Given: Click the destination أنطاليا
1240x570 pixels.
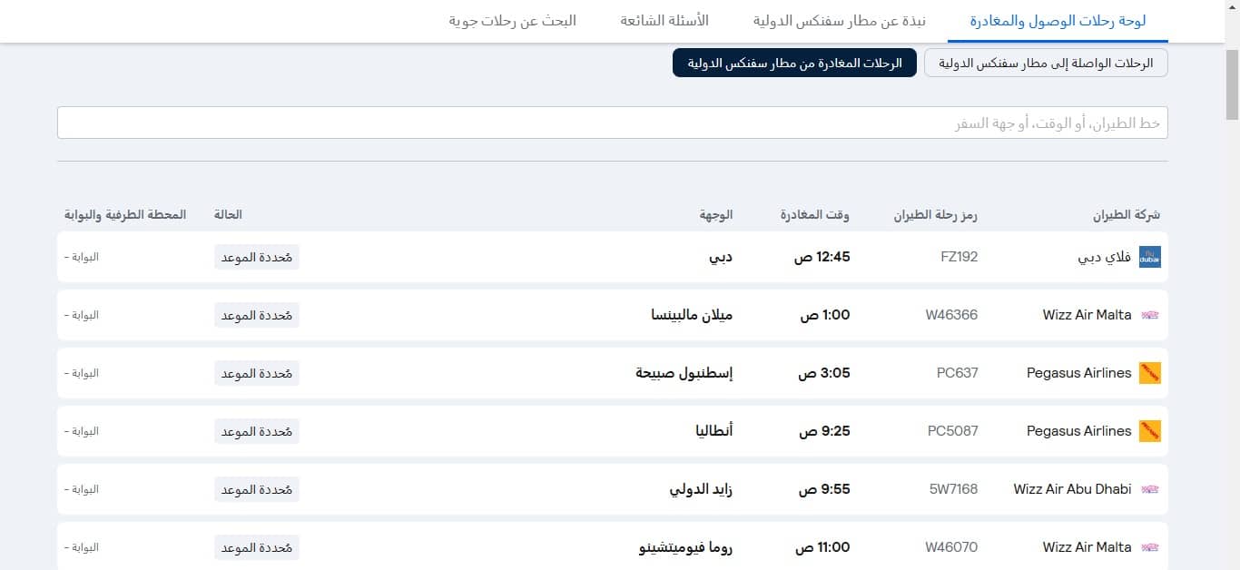Looking at the screenshot, I should 713,431.
